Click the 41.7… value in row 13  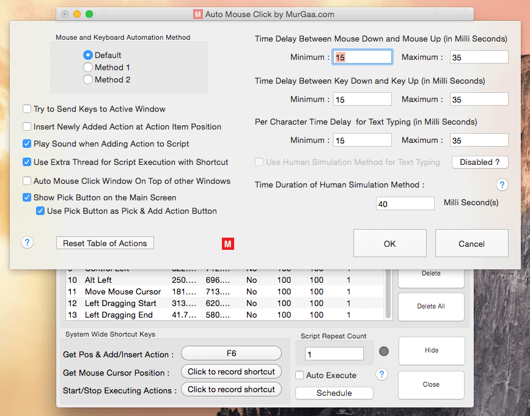click(184, 315)
